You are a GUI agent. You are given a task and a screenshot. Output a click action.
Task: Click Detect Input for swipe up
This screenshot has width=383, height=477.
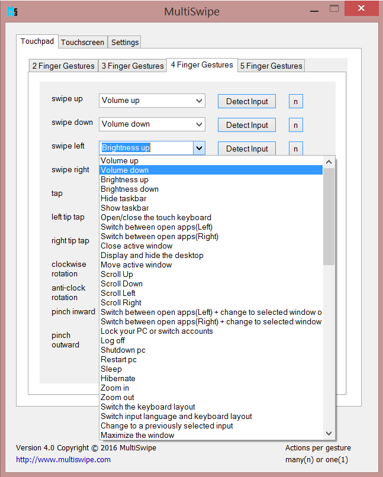247,101
